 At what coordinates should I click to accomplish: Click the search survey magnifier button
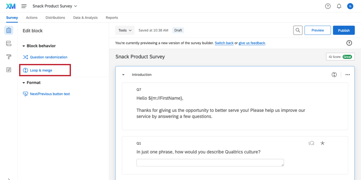pos(298,30)
